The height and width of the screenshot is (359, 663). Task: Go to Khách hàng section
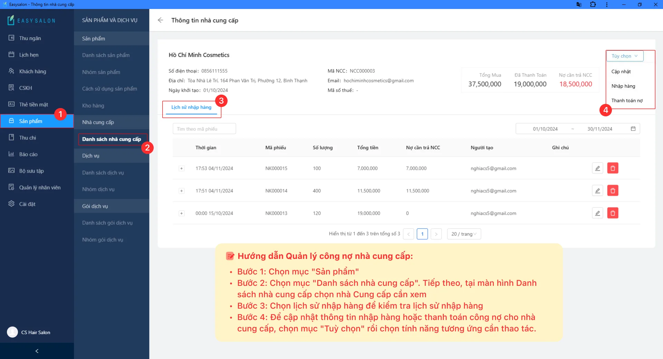point(37,71)
